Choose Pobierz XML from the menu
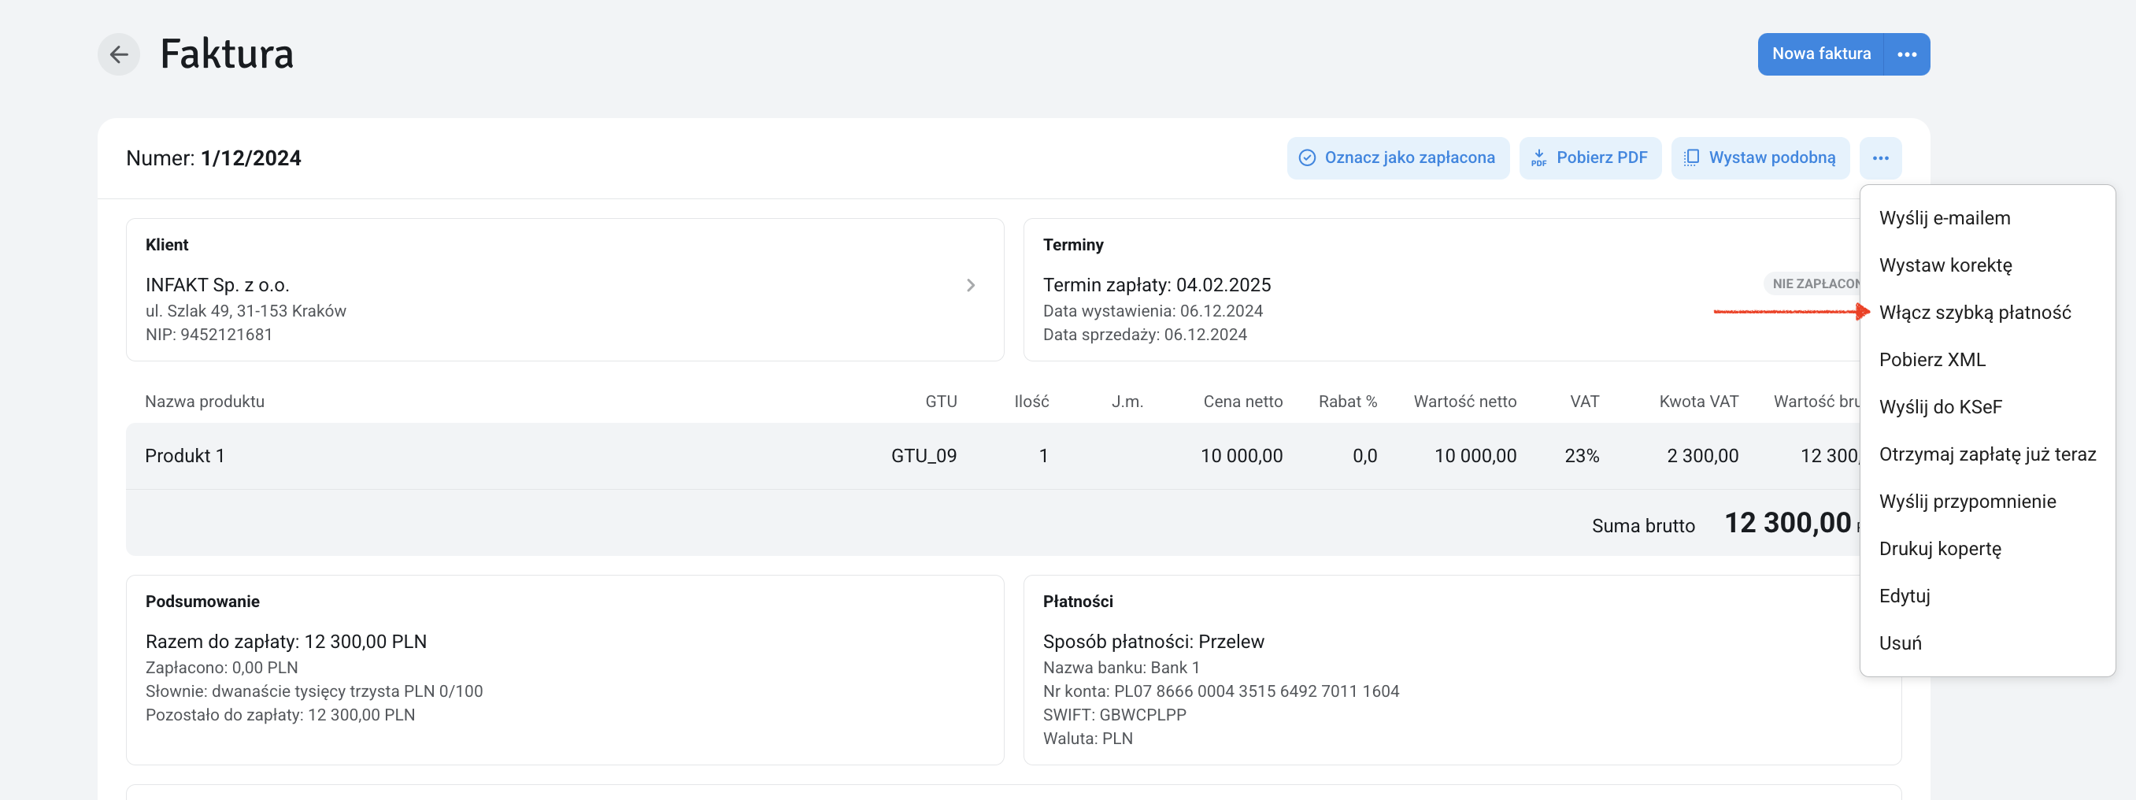 (x=1986, y=360)
